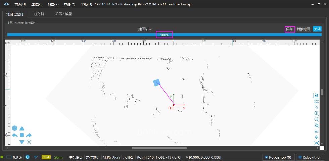The height and width of the screenshot is (161, 329).
Task: Click the pan move arrows icon
Action: [x=316, y=137]
